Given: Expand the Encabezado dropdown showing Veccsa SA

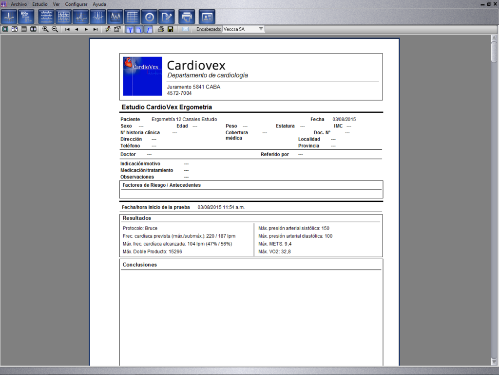Looking at the screenshot, I should (x=261, y=29).
